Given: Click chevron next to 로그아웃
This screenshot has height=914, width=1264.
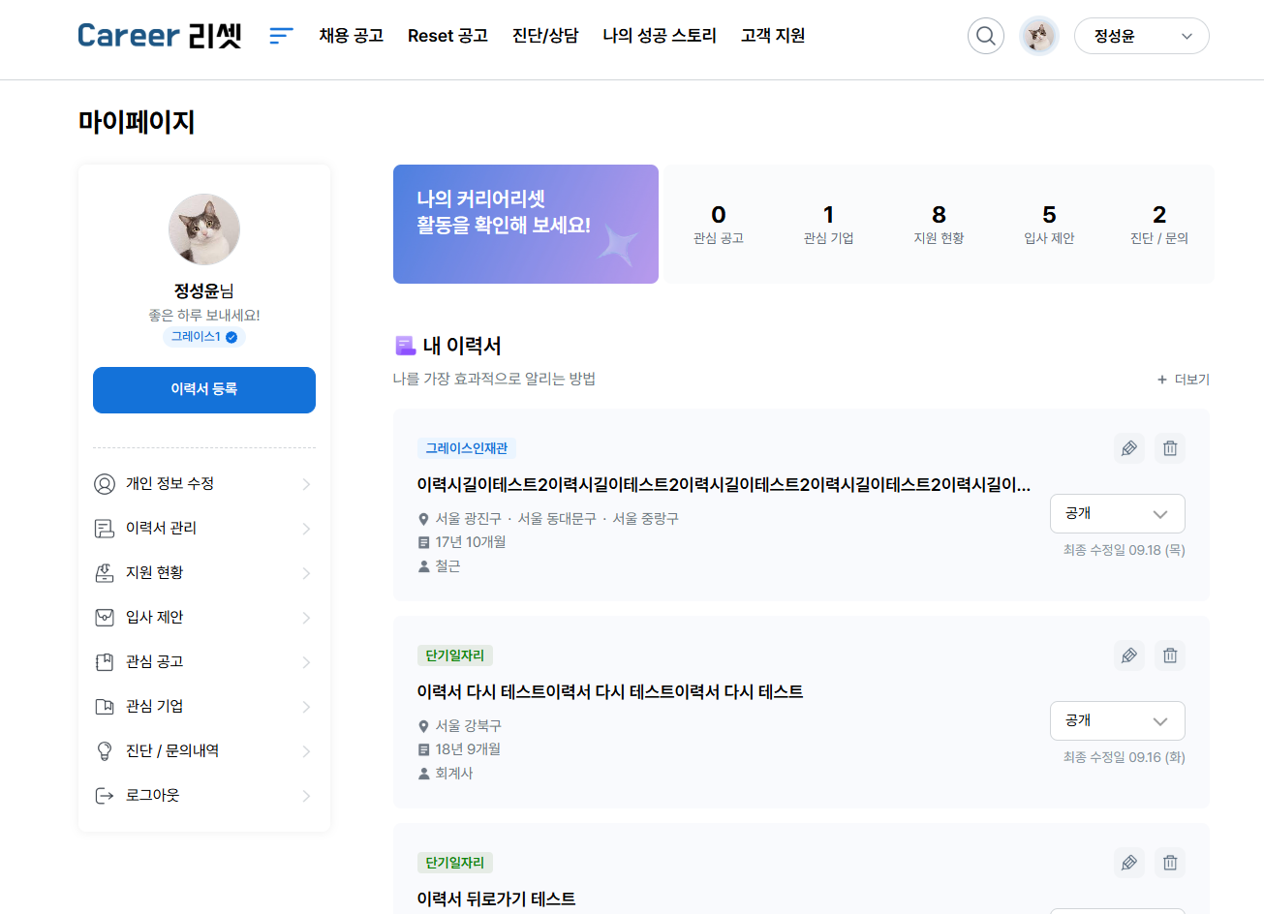Looking at the screenshot, I should point(306,796).
